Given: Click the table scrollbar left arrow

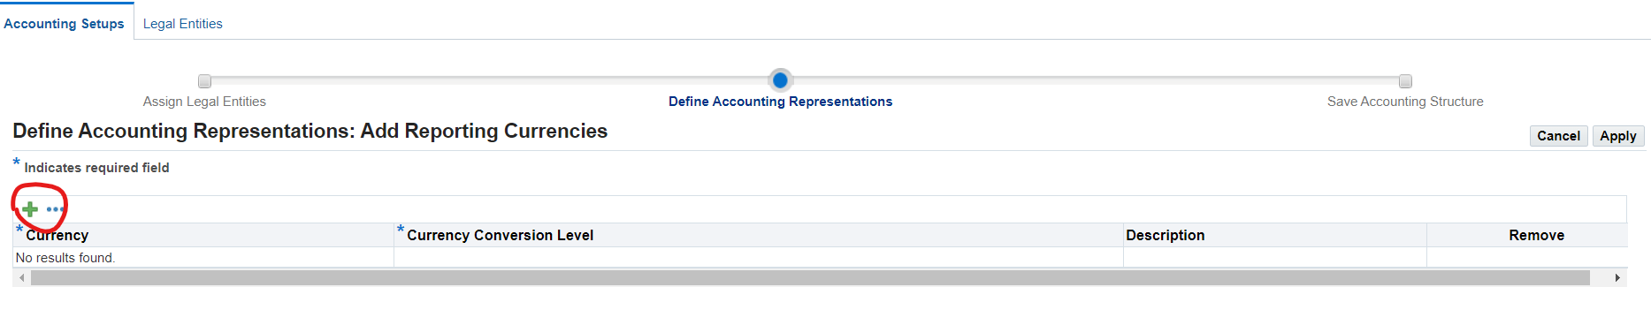Looking at the screenshot, I should pos(22,278).
